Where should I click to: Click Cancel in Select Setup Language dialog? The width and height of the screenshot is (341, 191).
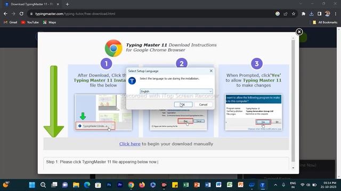tap(203, 105)
